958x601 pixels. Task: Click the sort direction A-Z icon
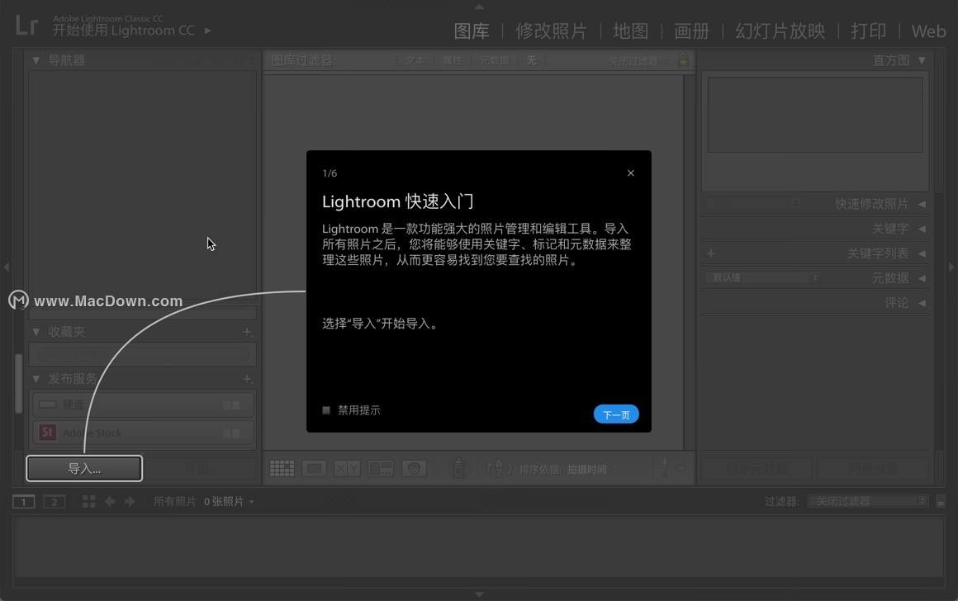[x=500, y=468]
